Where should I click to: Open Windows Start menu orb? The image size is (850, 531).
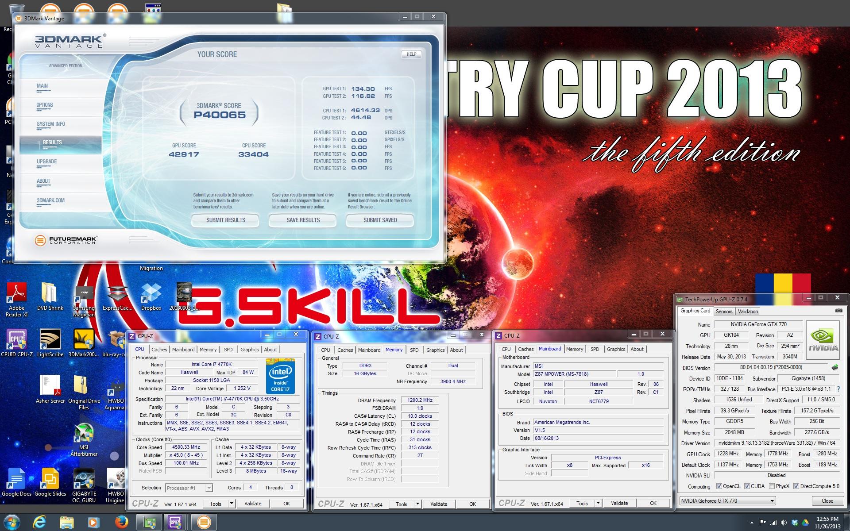coord(12,523)
